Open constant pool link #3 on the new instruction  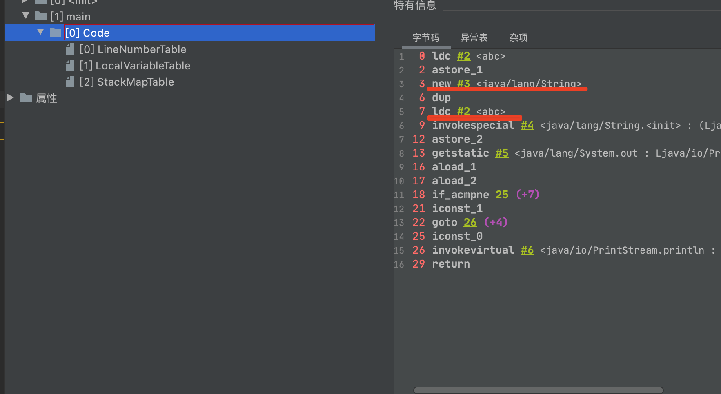coord(463,84)
